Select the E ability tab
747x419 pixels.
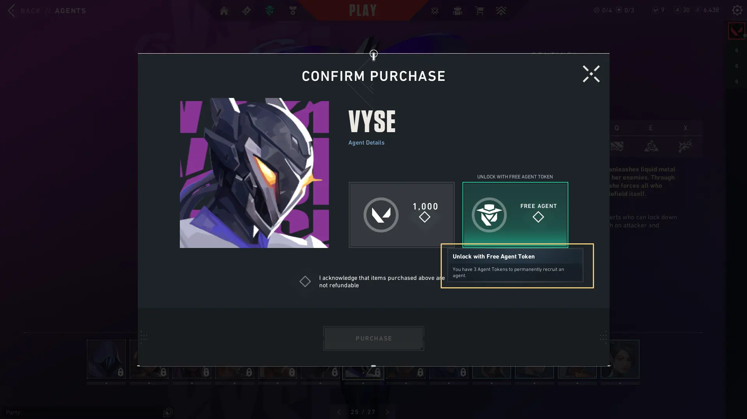click(x=650, y=128)
